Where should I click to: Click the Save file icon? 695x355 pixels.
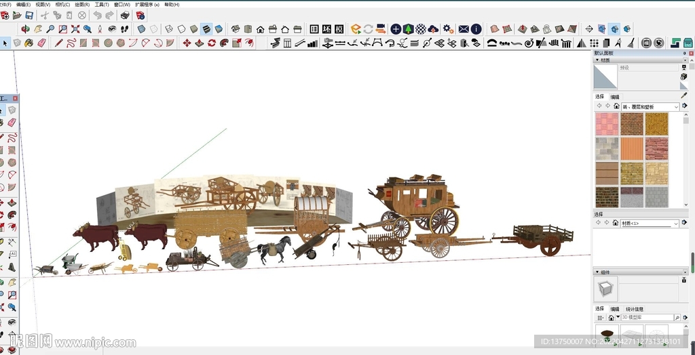pyautogui.click(x=29, y=15)
